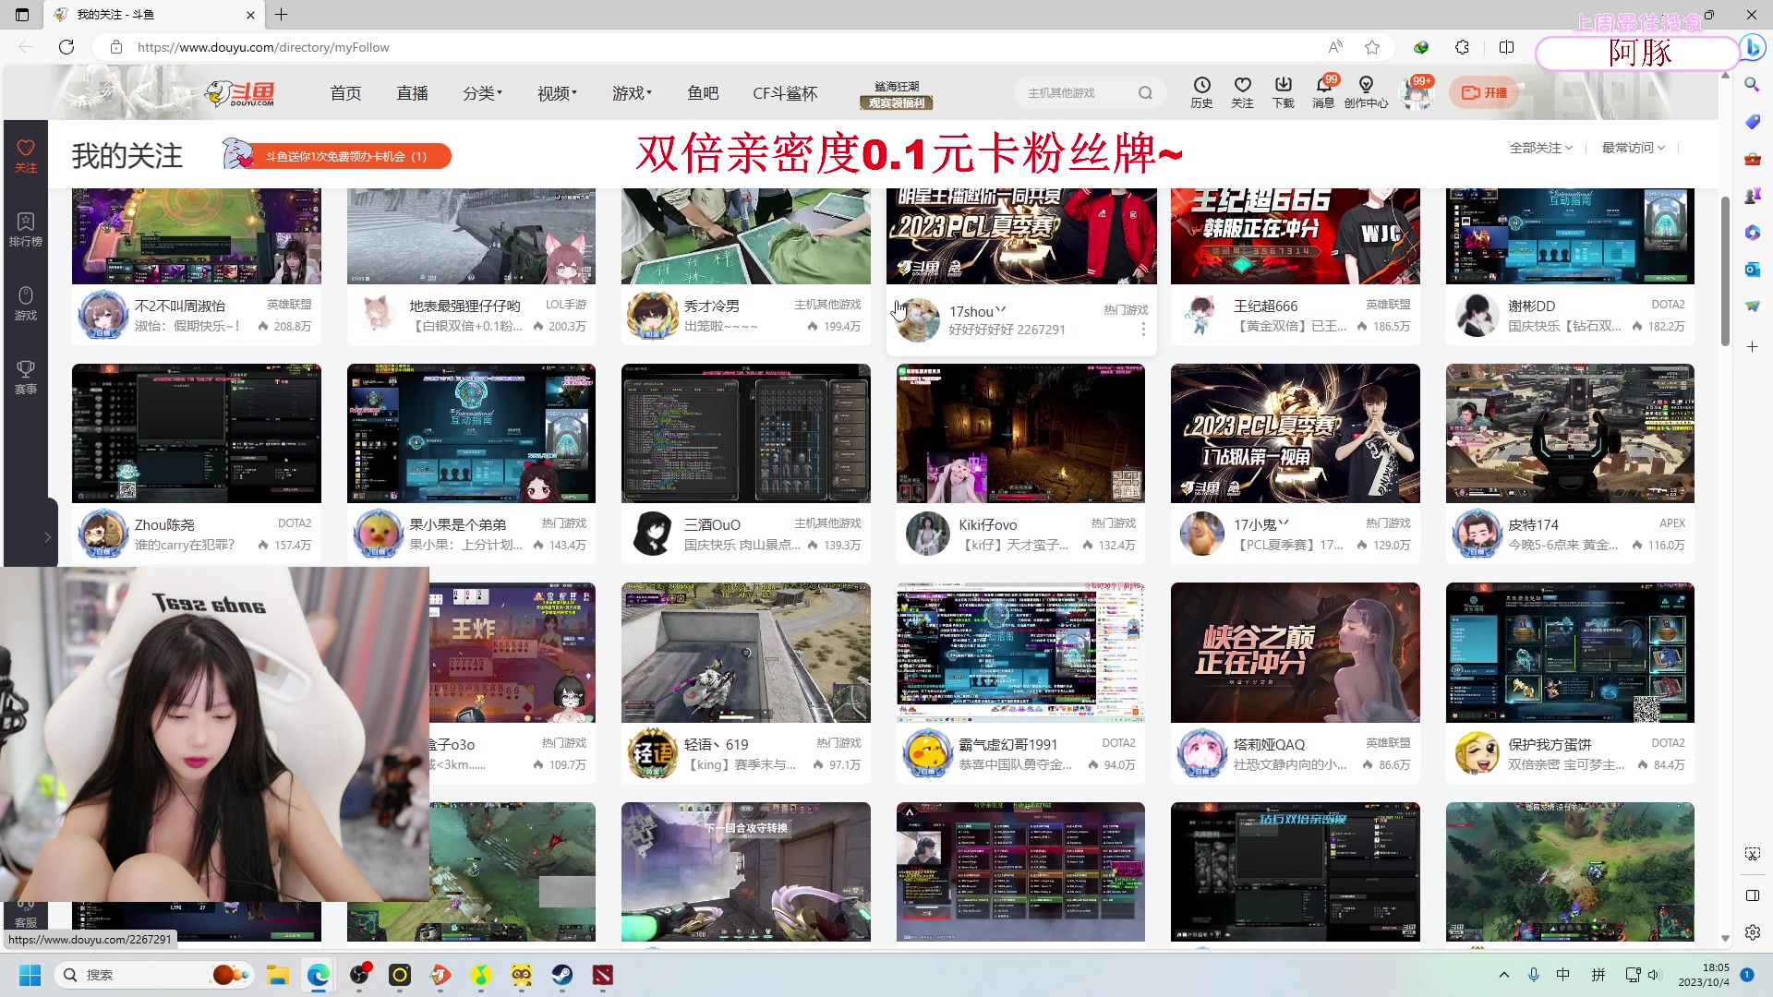The height and width of the screenshot is (997, 1773).
Task: Expand the left sidebar arrow
Action: point(47,536)
